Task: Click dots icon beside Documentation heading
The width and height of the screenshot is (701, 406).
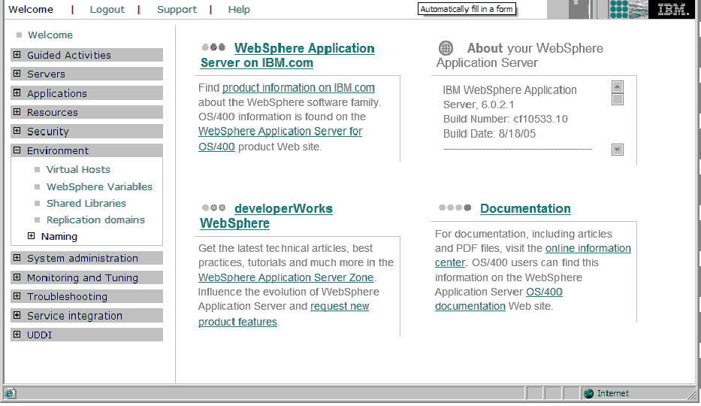Action: pyautogui.click(x=455, y=208)
